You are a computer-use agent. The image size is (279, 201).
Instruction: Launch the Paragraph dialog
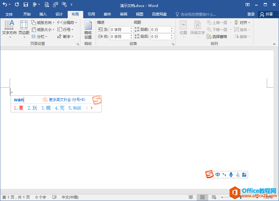point(173,44)
